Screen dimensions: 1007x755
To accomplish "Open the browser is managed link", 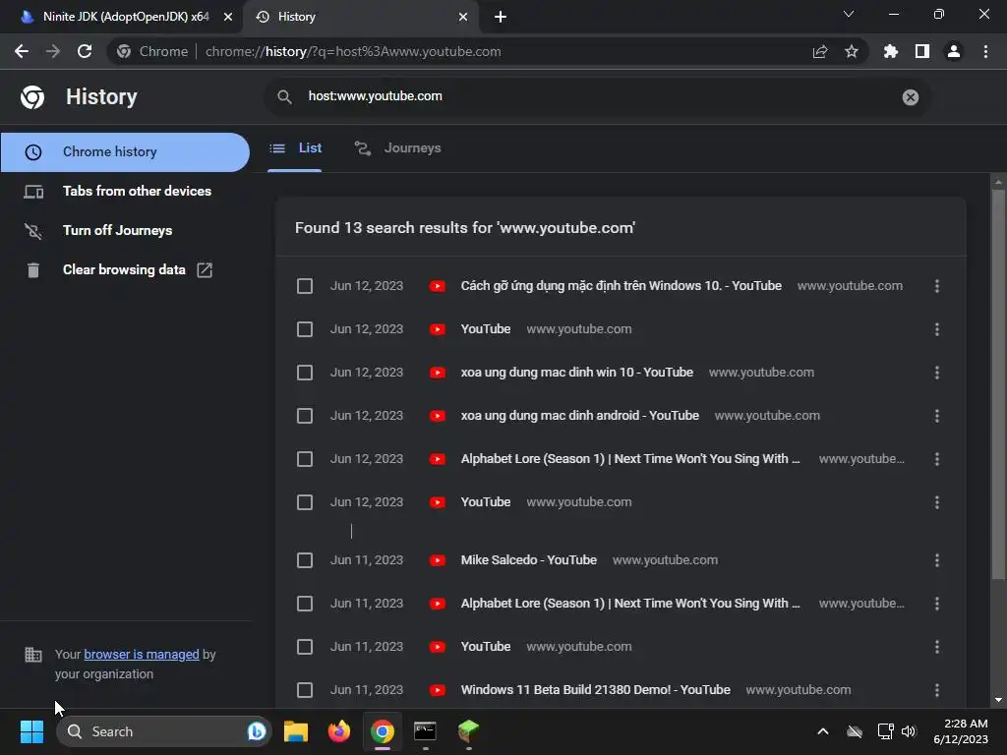I will point(142,654).
